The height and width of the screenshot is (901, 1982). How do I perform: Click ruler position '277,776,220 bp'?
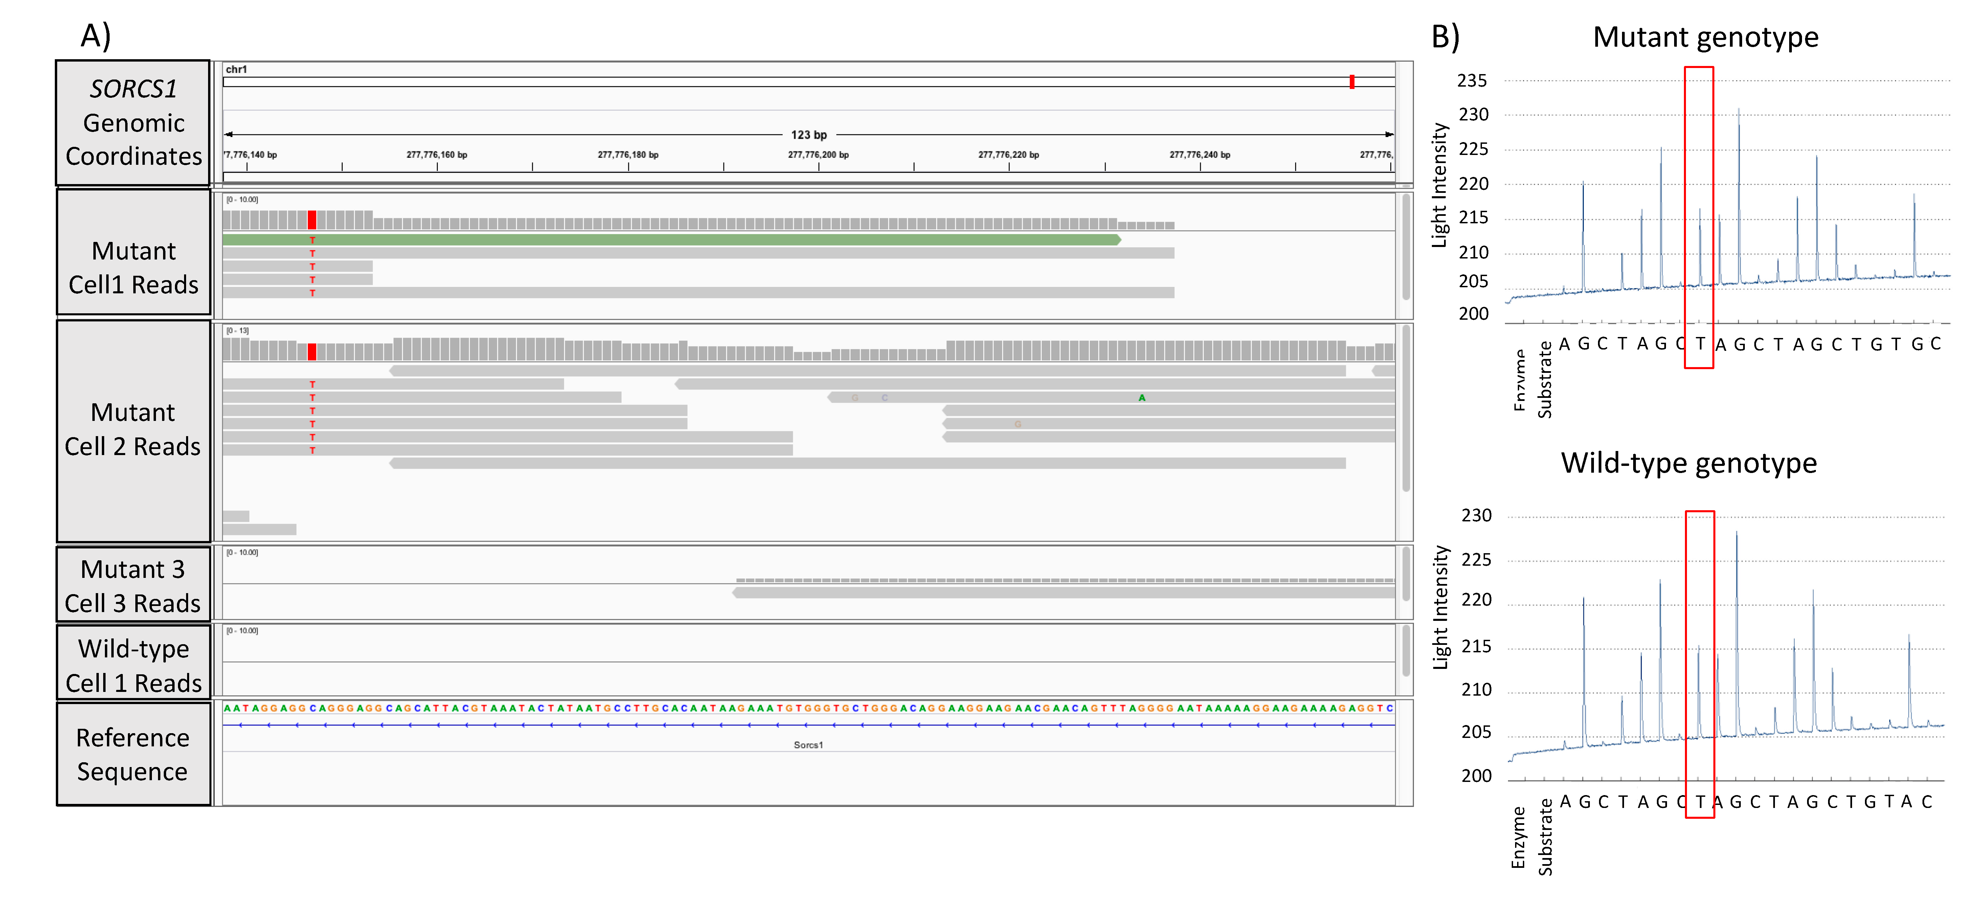(1009, 155)
